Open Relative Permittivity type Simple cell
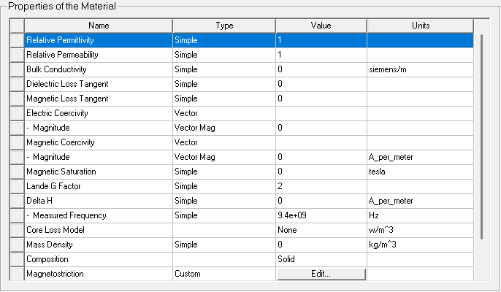The image size is (501, 292). coord(224,40)
